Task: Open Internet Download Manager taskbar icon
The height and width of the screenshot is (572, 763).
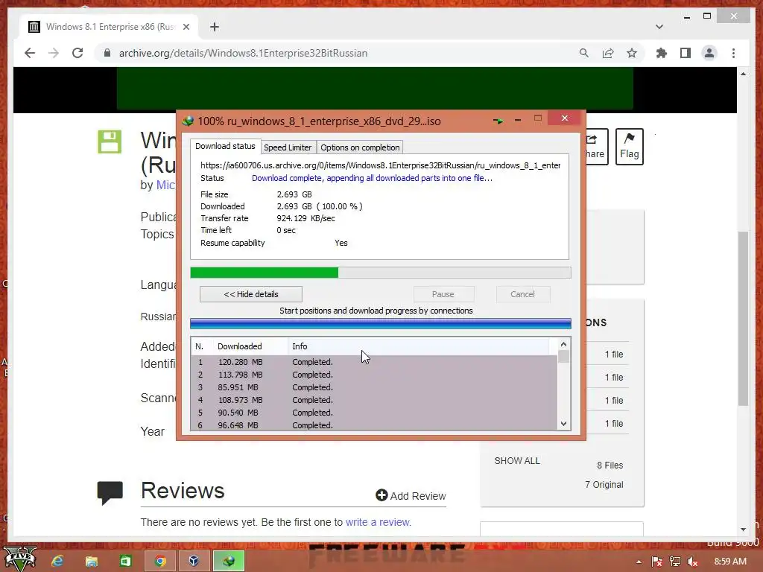Action: tap(229, 562)
